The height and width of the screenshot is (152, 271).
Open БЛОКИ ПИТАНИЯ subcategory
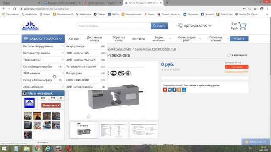pos(86,80)
